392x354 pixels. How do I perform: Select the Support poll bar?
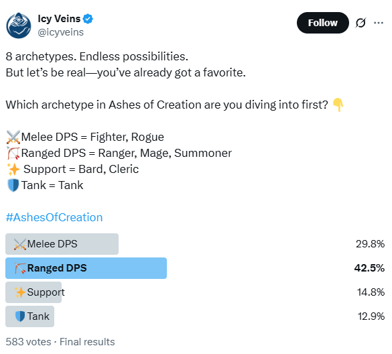coord(34,292)
